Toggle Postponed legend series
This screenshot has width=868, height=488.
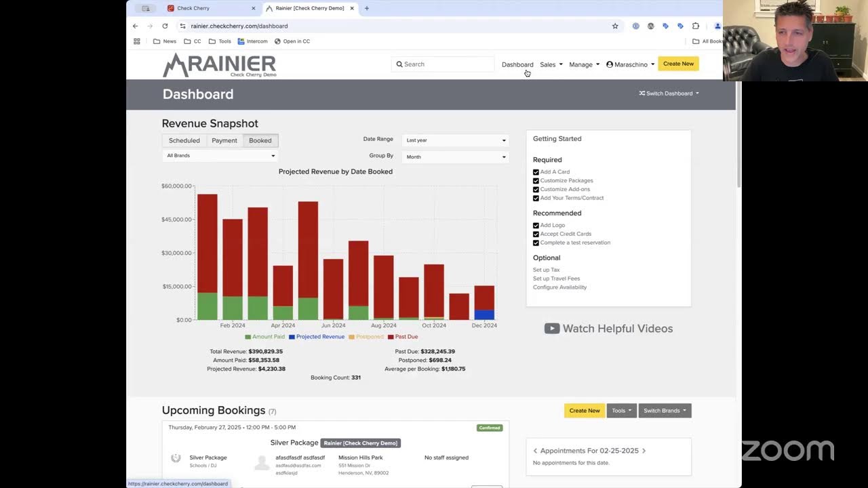click(366, 337)
